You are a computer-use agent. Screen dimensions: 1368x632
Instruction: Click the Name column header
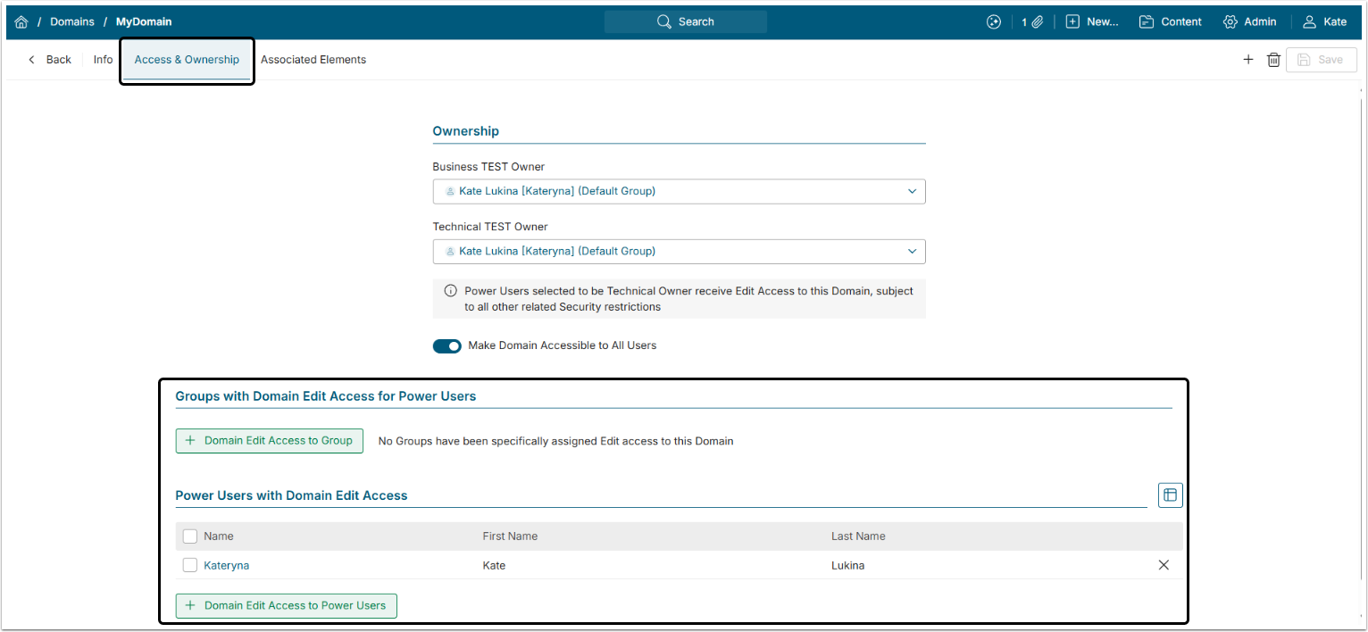[219, 536]
